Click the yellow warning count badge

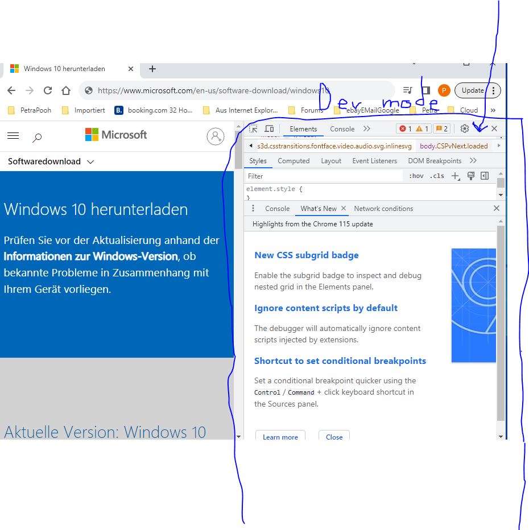[422, 129]
